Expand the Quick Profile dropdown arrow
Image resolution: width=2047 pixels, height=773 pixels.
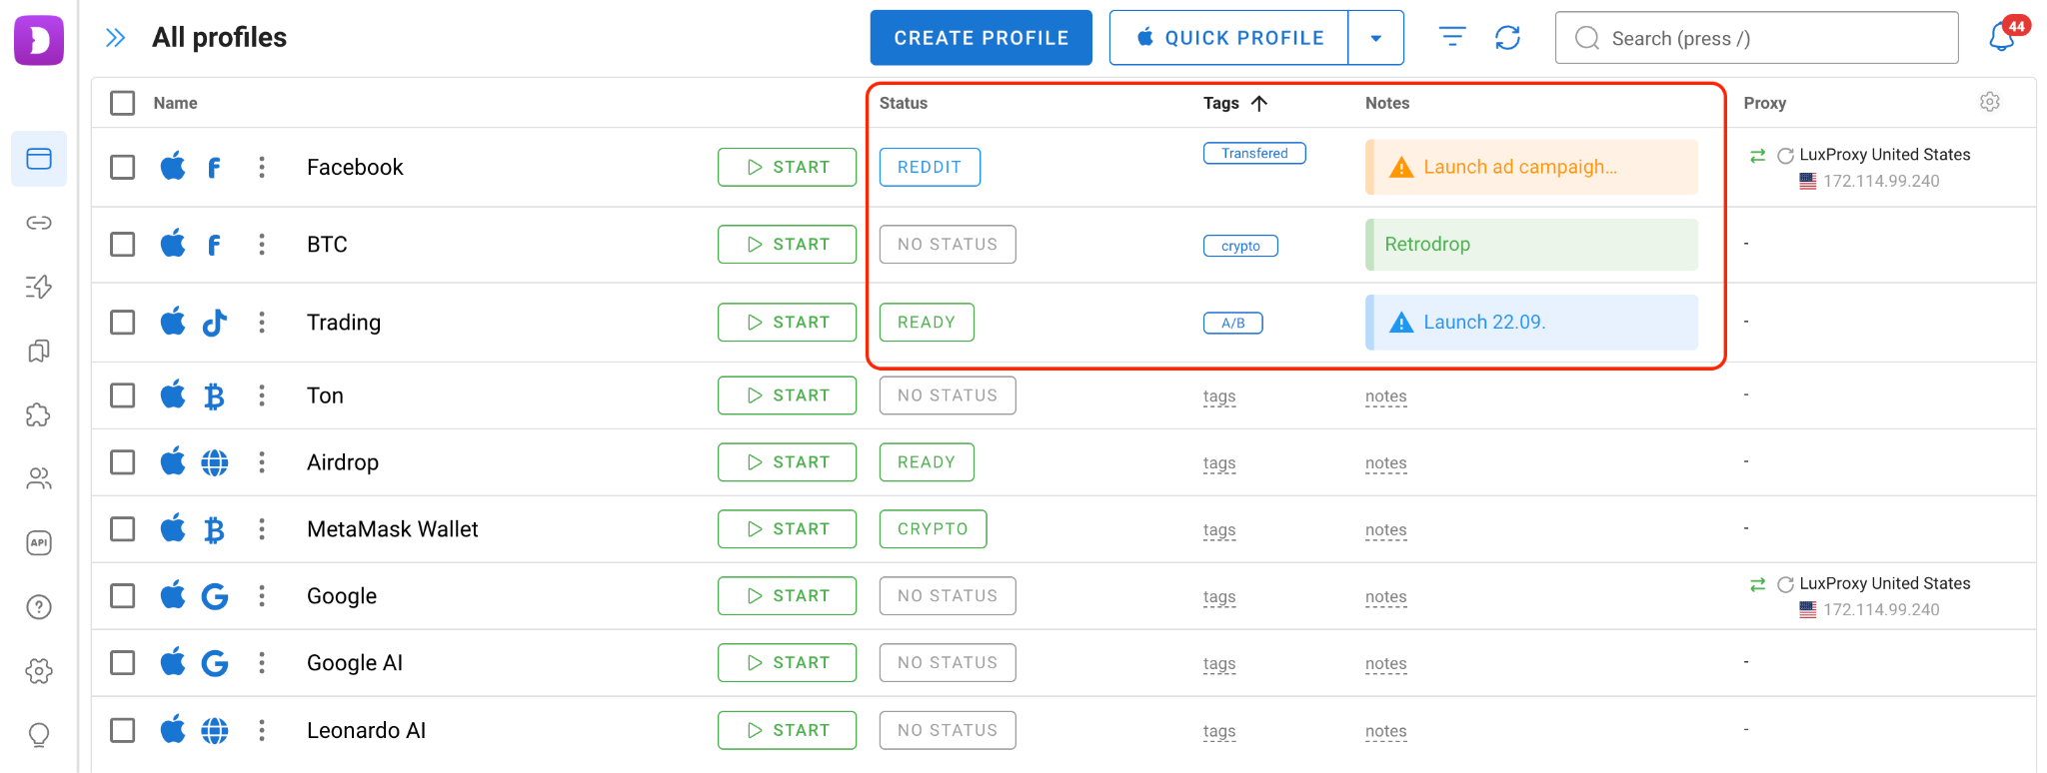pyautogui.click(x=1376, y=38)
